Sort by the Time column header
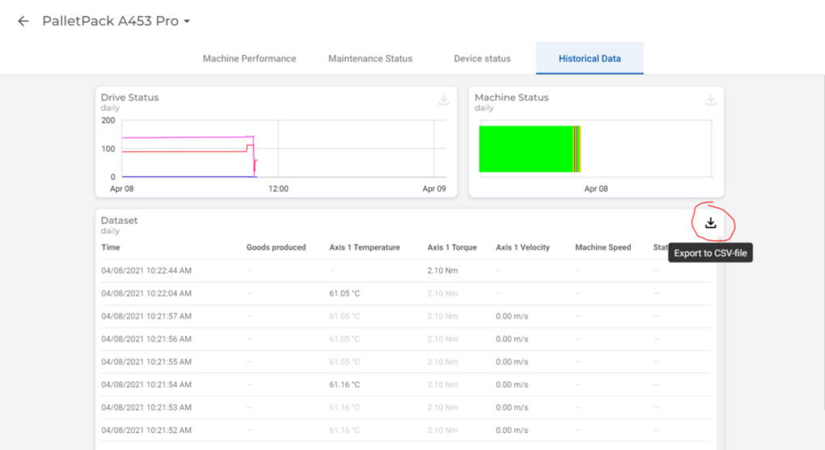Screen dimensions: 825x450 click(x=111, y=247)
